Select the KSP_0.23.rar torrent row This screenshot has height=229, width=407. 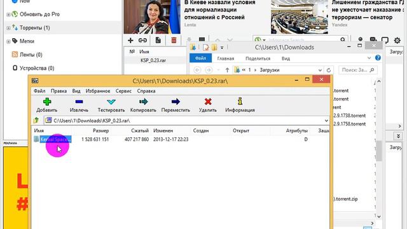click(x=156, y=60)
